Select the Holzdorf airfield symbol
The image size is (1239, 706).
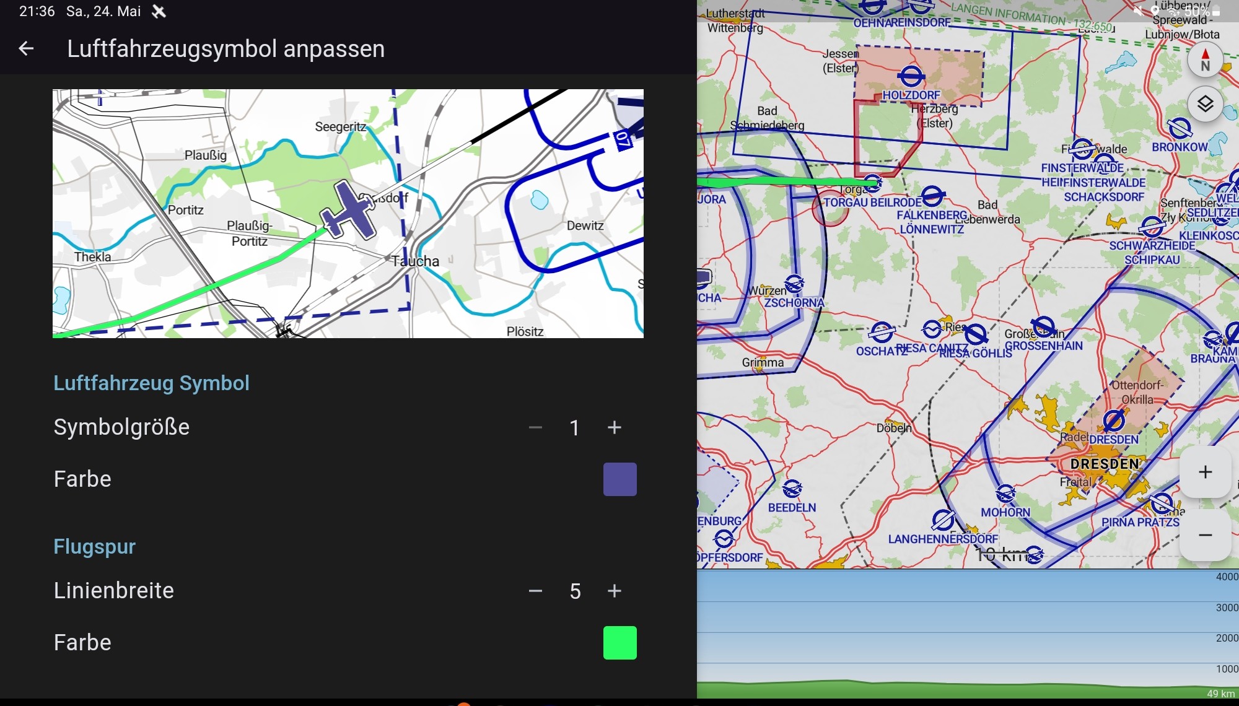tap(911, 77)
